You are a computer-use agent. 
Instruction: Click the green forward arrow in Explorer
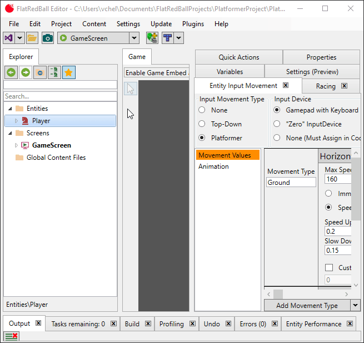(26, 72)
